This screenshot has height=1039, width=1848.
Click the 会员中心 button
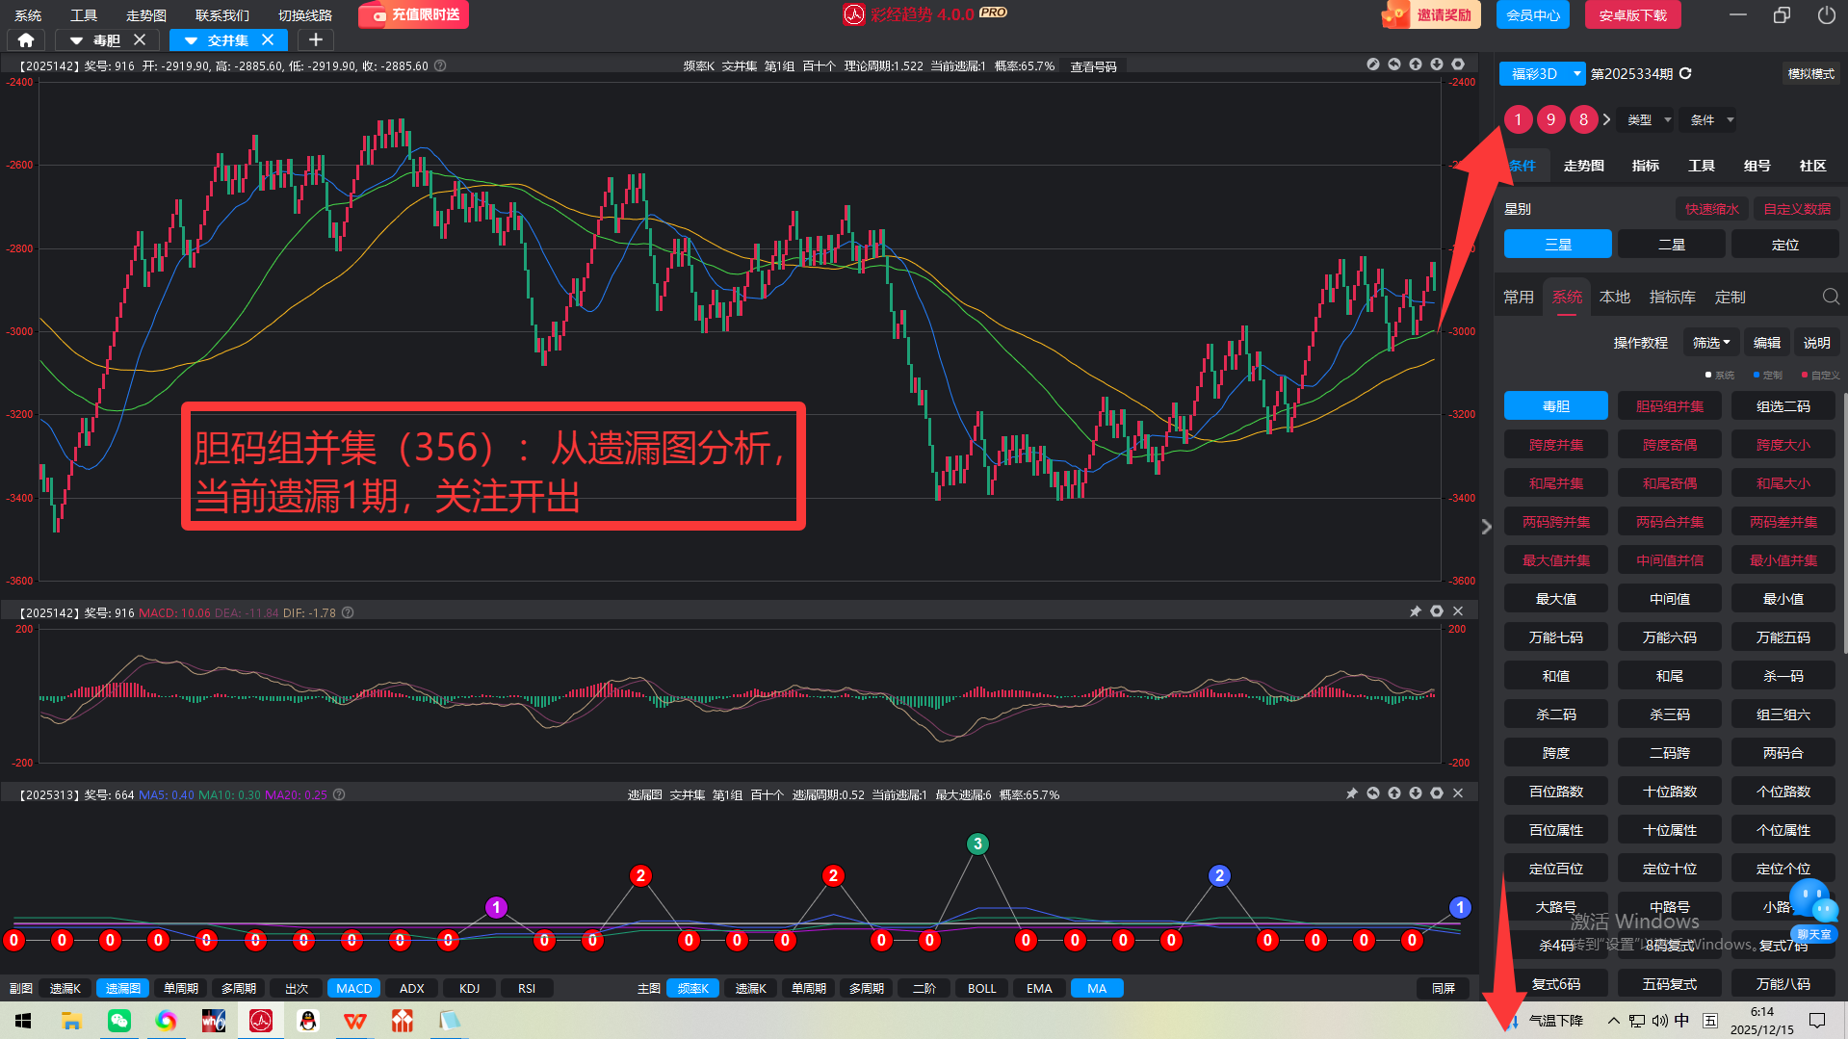click(x=1532, y=15)
